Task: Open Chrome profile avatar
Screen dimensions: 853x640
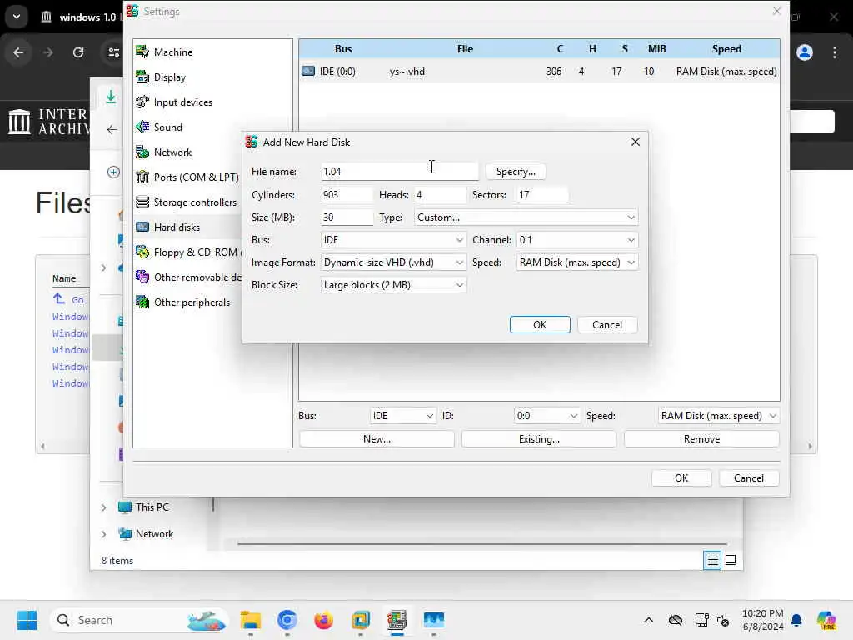Action: point(805,52)
